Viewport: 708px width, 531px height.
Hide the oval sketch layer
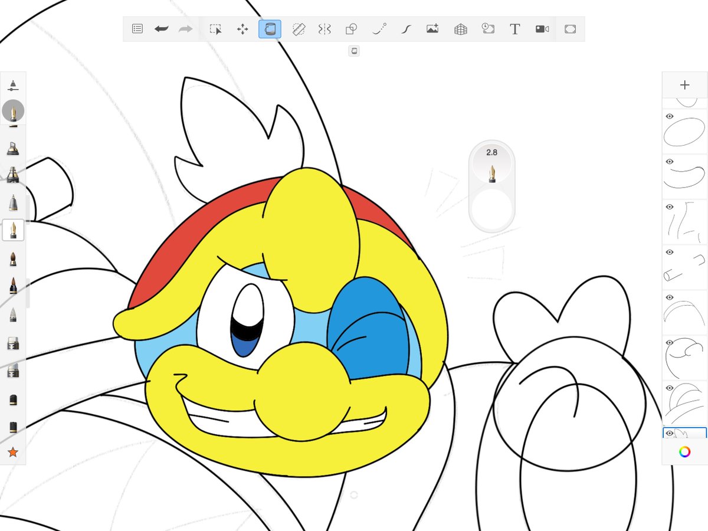point(670,116)
